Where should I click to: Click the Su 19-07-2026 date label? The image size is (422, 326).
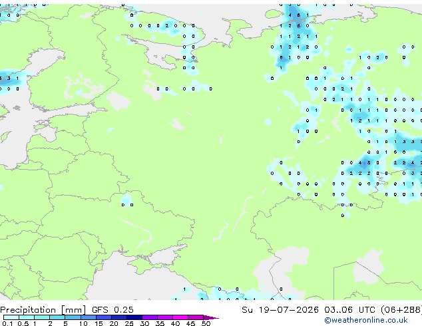280,310
